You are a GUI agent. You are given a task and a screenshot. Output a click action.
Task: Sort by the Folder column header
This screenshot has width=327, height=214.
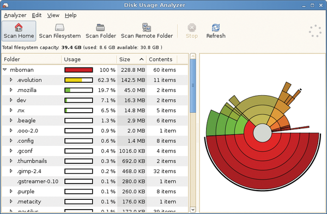click(x=32, y=59)
